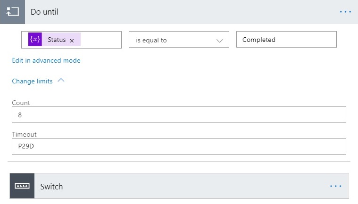This screenshot has width=358, height=204.
Task: Click the Timeout field containing P29D
Action: pyautogui.click(x=179, y=146)
